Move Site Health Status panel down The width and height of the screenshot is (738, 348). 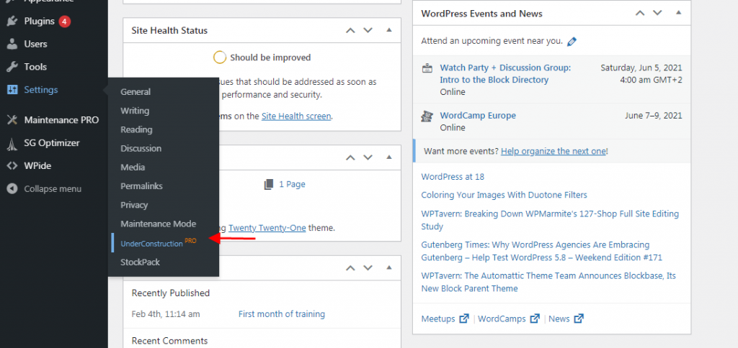(368, 30)
